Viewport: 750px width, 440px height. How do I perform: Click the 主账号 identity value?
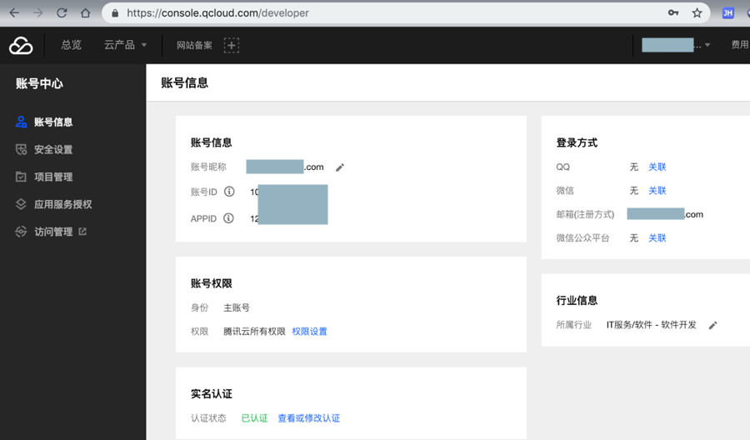pyautogui.click(x=237, y=307)
